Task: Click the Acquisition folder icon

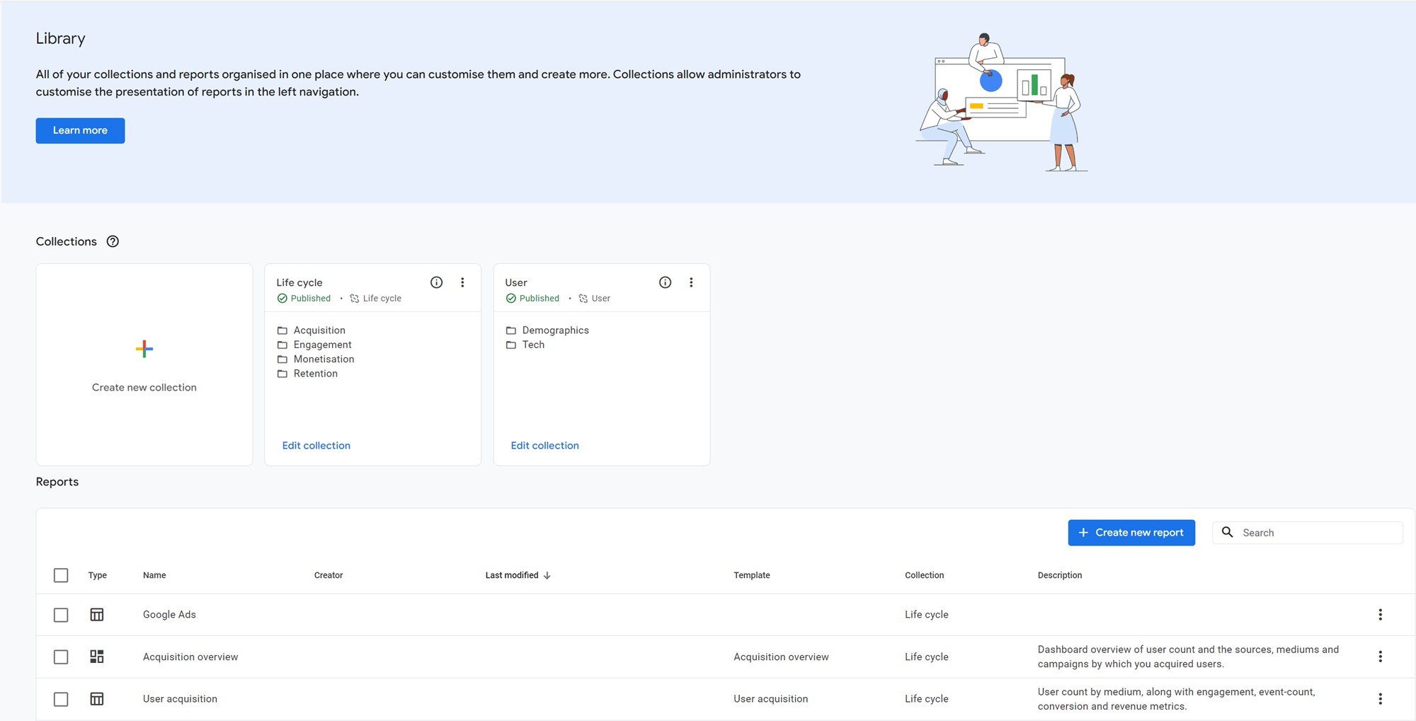Action: point(282,330)
